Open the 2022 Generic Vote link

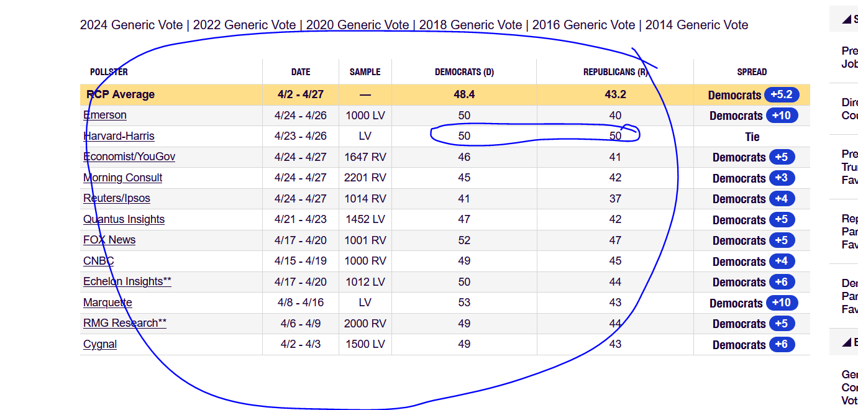(x=245, y=25)
